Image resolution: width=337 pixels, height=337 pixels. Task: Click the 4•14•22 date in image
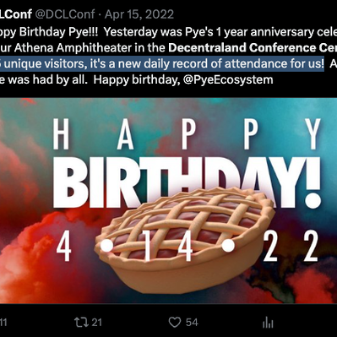coord(187,246)
